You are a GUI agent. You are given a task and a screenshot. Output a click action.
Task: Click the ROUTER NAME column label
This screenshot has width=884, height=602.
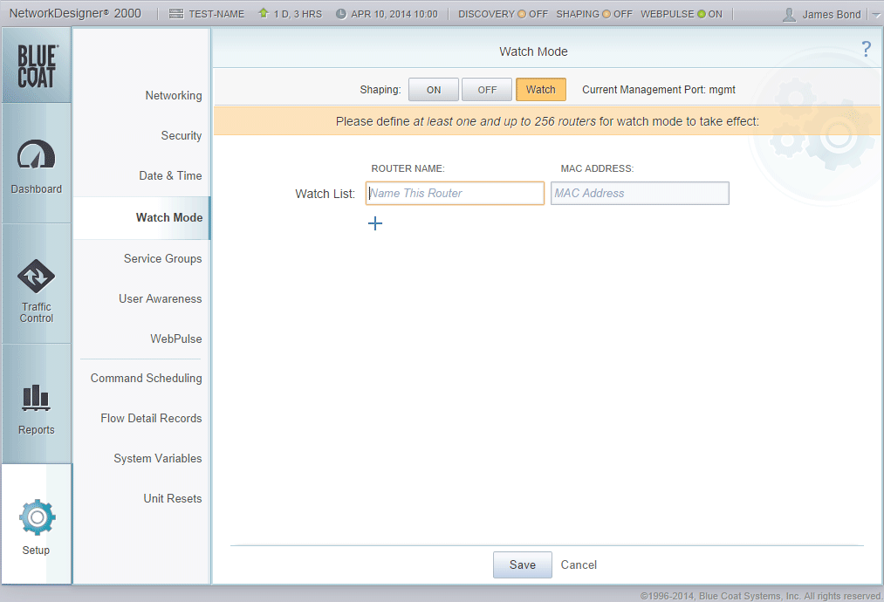click(x=408, y=168)
